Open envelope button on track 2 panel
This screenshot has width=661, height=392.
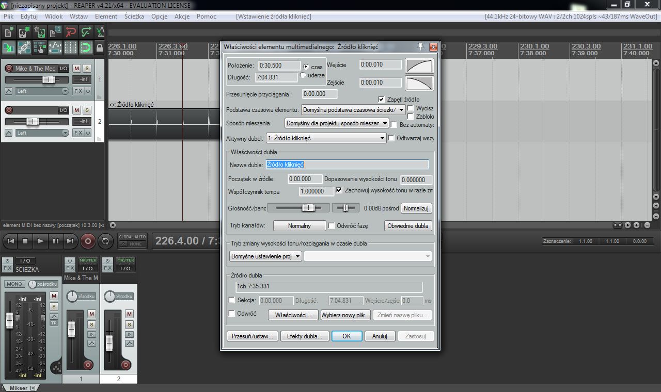click(x=9, y=133)
